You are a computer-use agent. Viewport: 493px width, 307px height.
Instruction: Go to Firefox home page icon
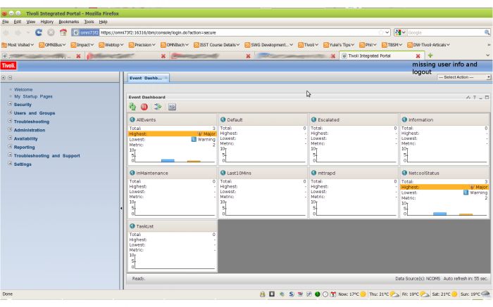click(x=63, y=32)
